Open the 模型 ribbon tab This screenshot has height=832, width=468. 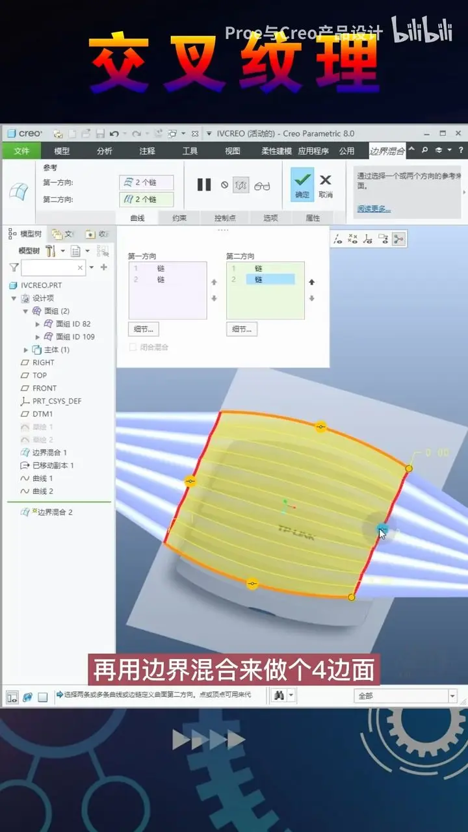(x=62, y=151)
